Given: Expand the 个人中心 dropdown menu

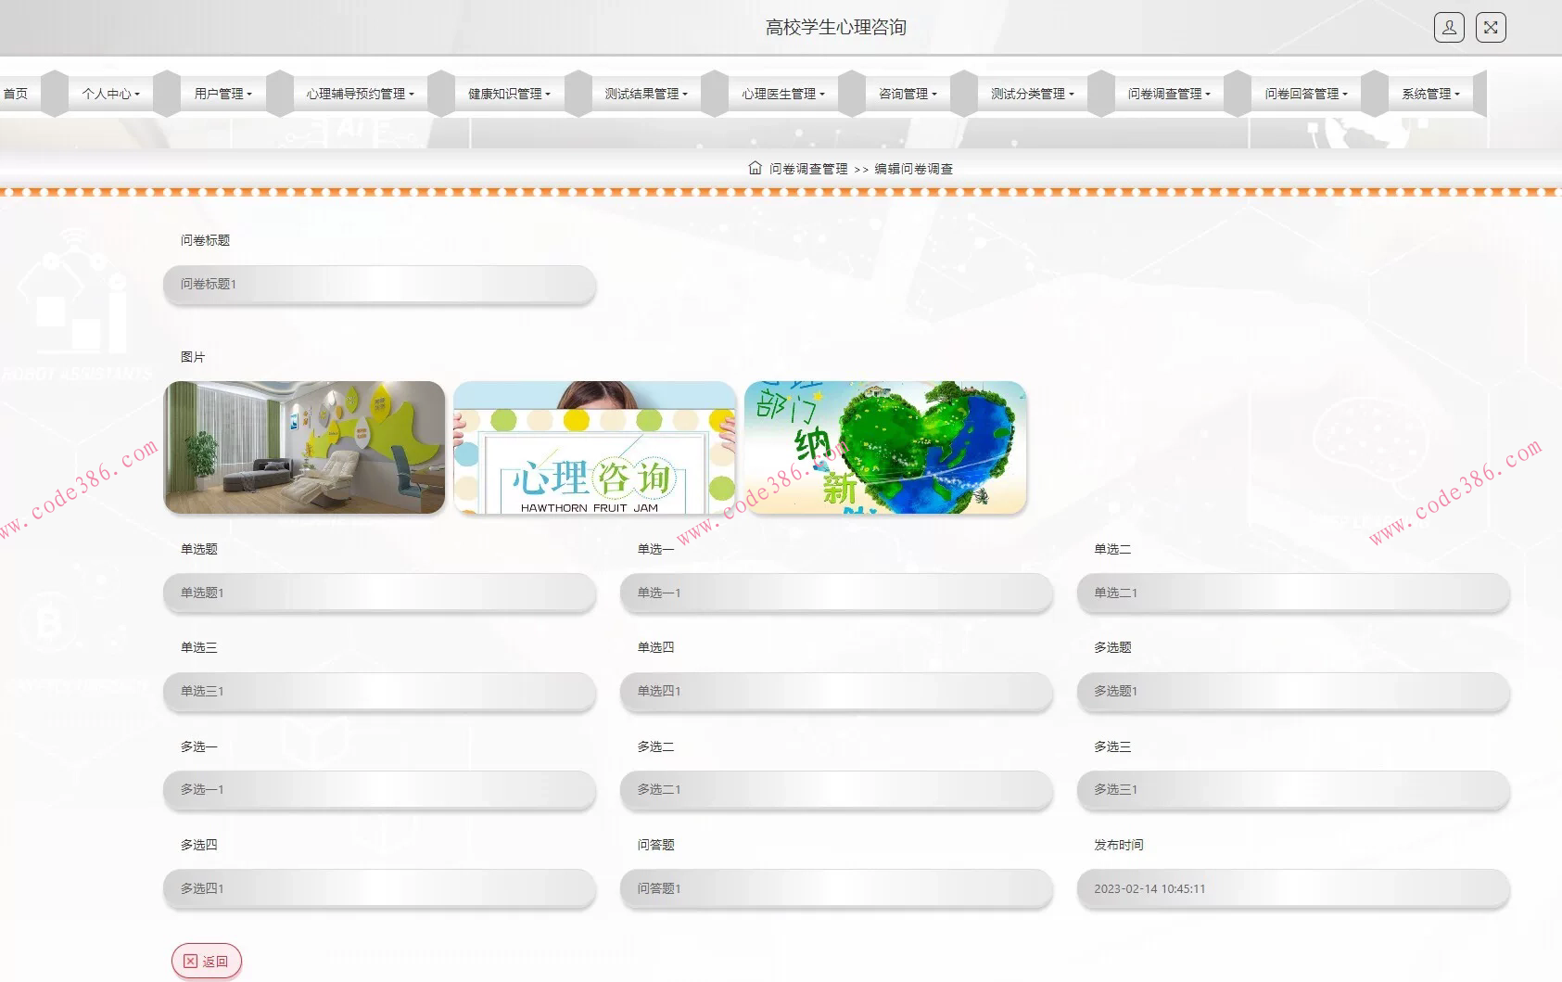Looking at the screenshot, I should [x=110, y=94].
